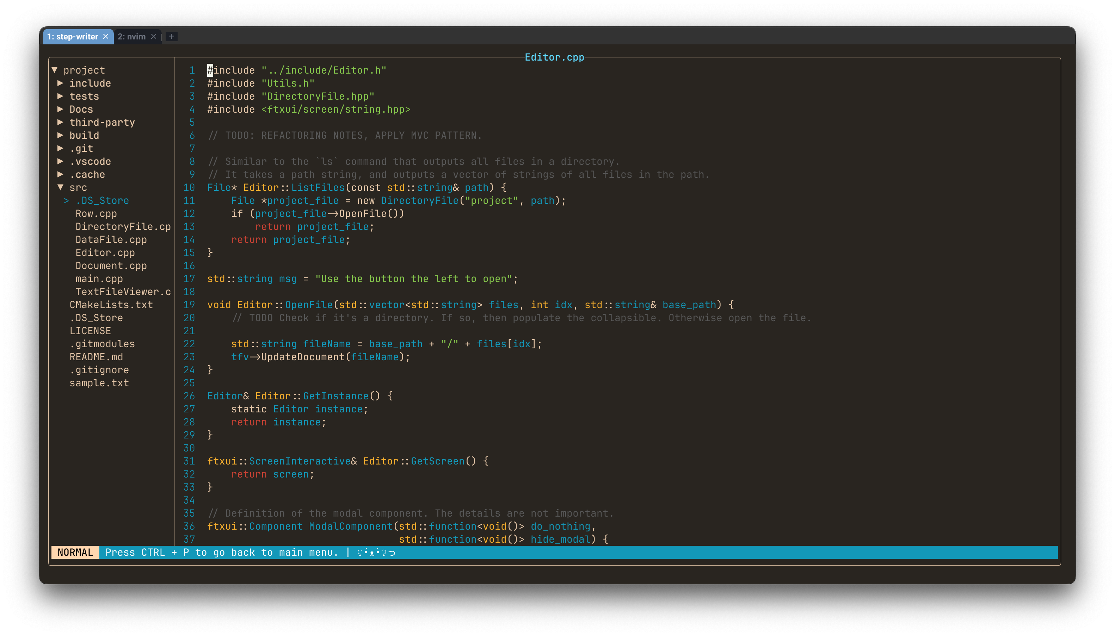Open DataFile.cpp from the tree
The height and width of the screenshot is (636, 1115).
coord(111,239)
